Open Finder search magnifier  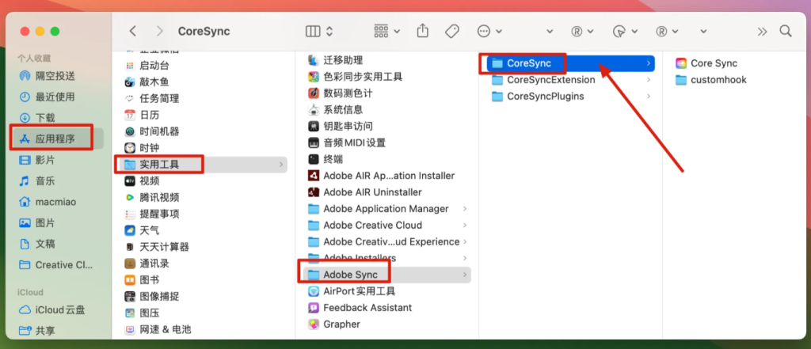click(786, 31)
